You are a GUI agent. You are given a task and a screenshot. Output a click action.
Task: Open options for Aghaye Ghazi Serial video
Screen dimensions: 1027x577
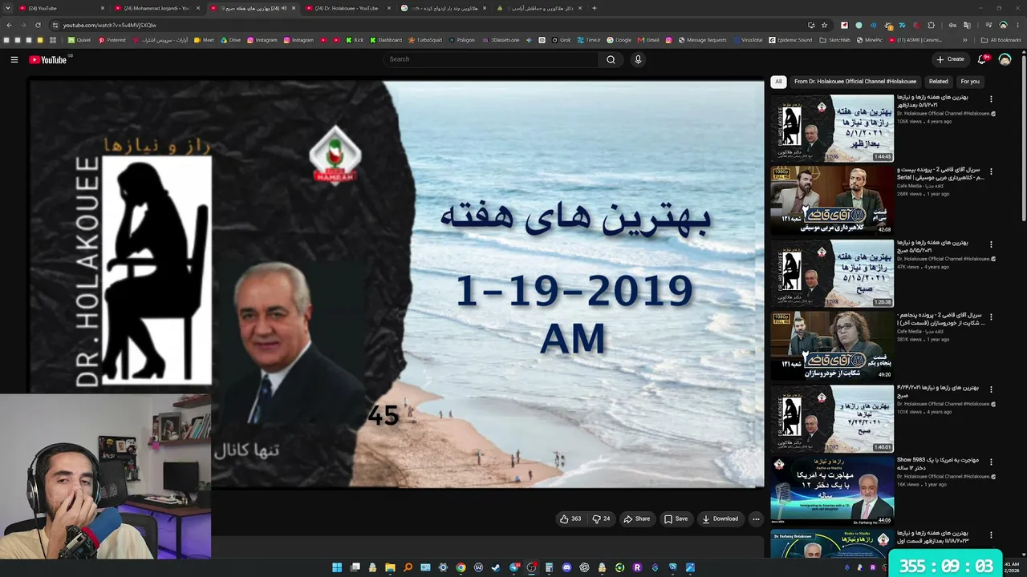tap(991, 171)
